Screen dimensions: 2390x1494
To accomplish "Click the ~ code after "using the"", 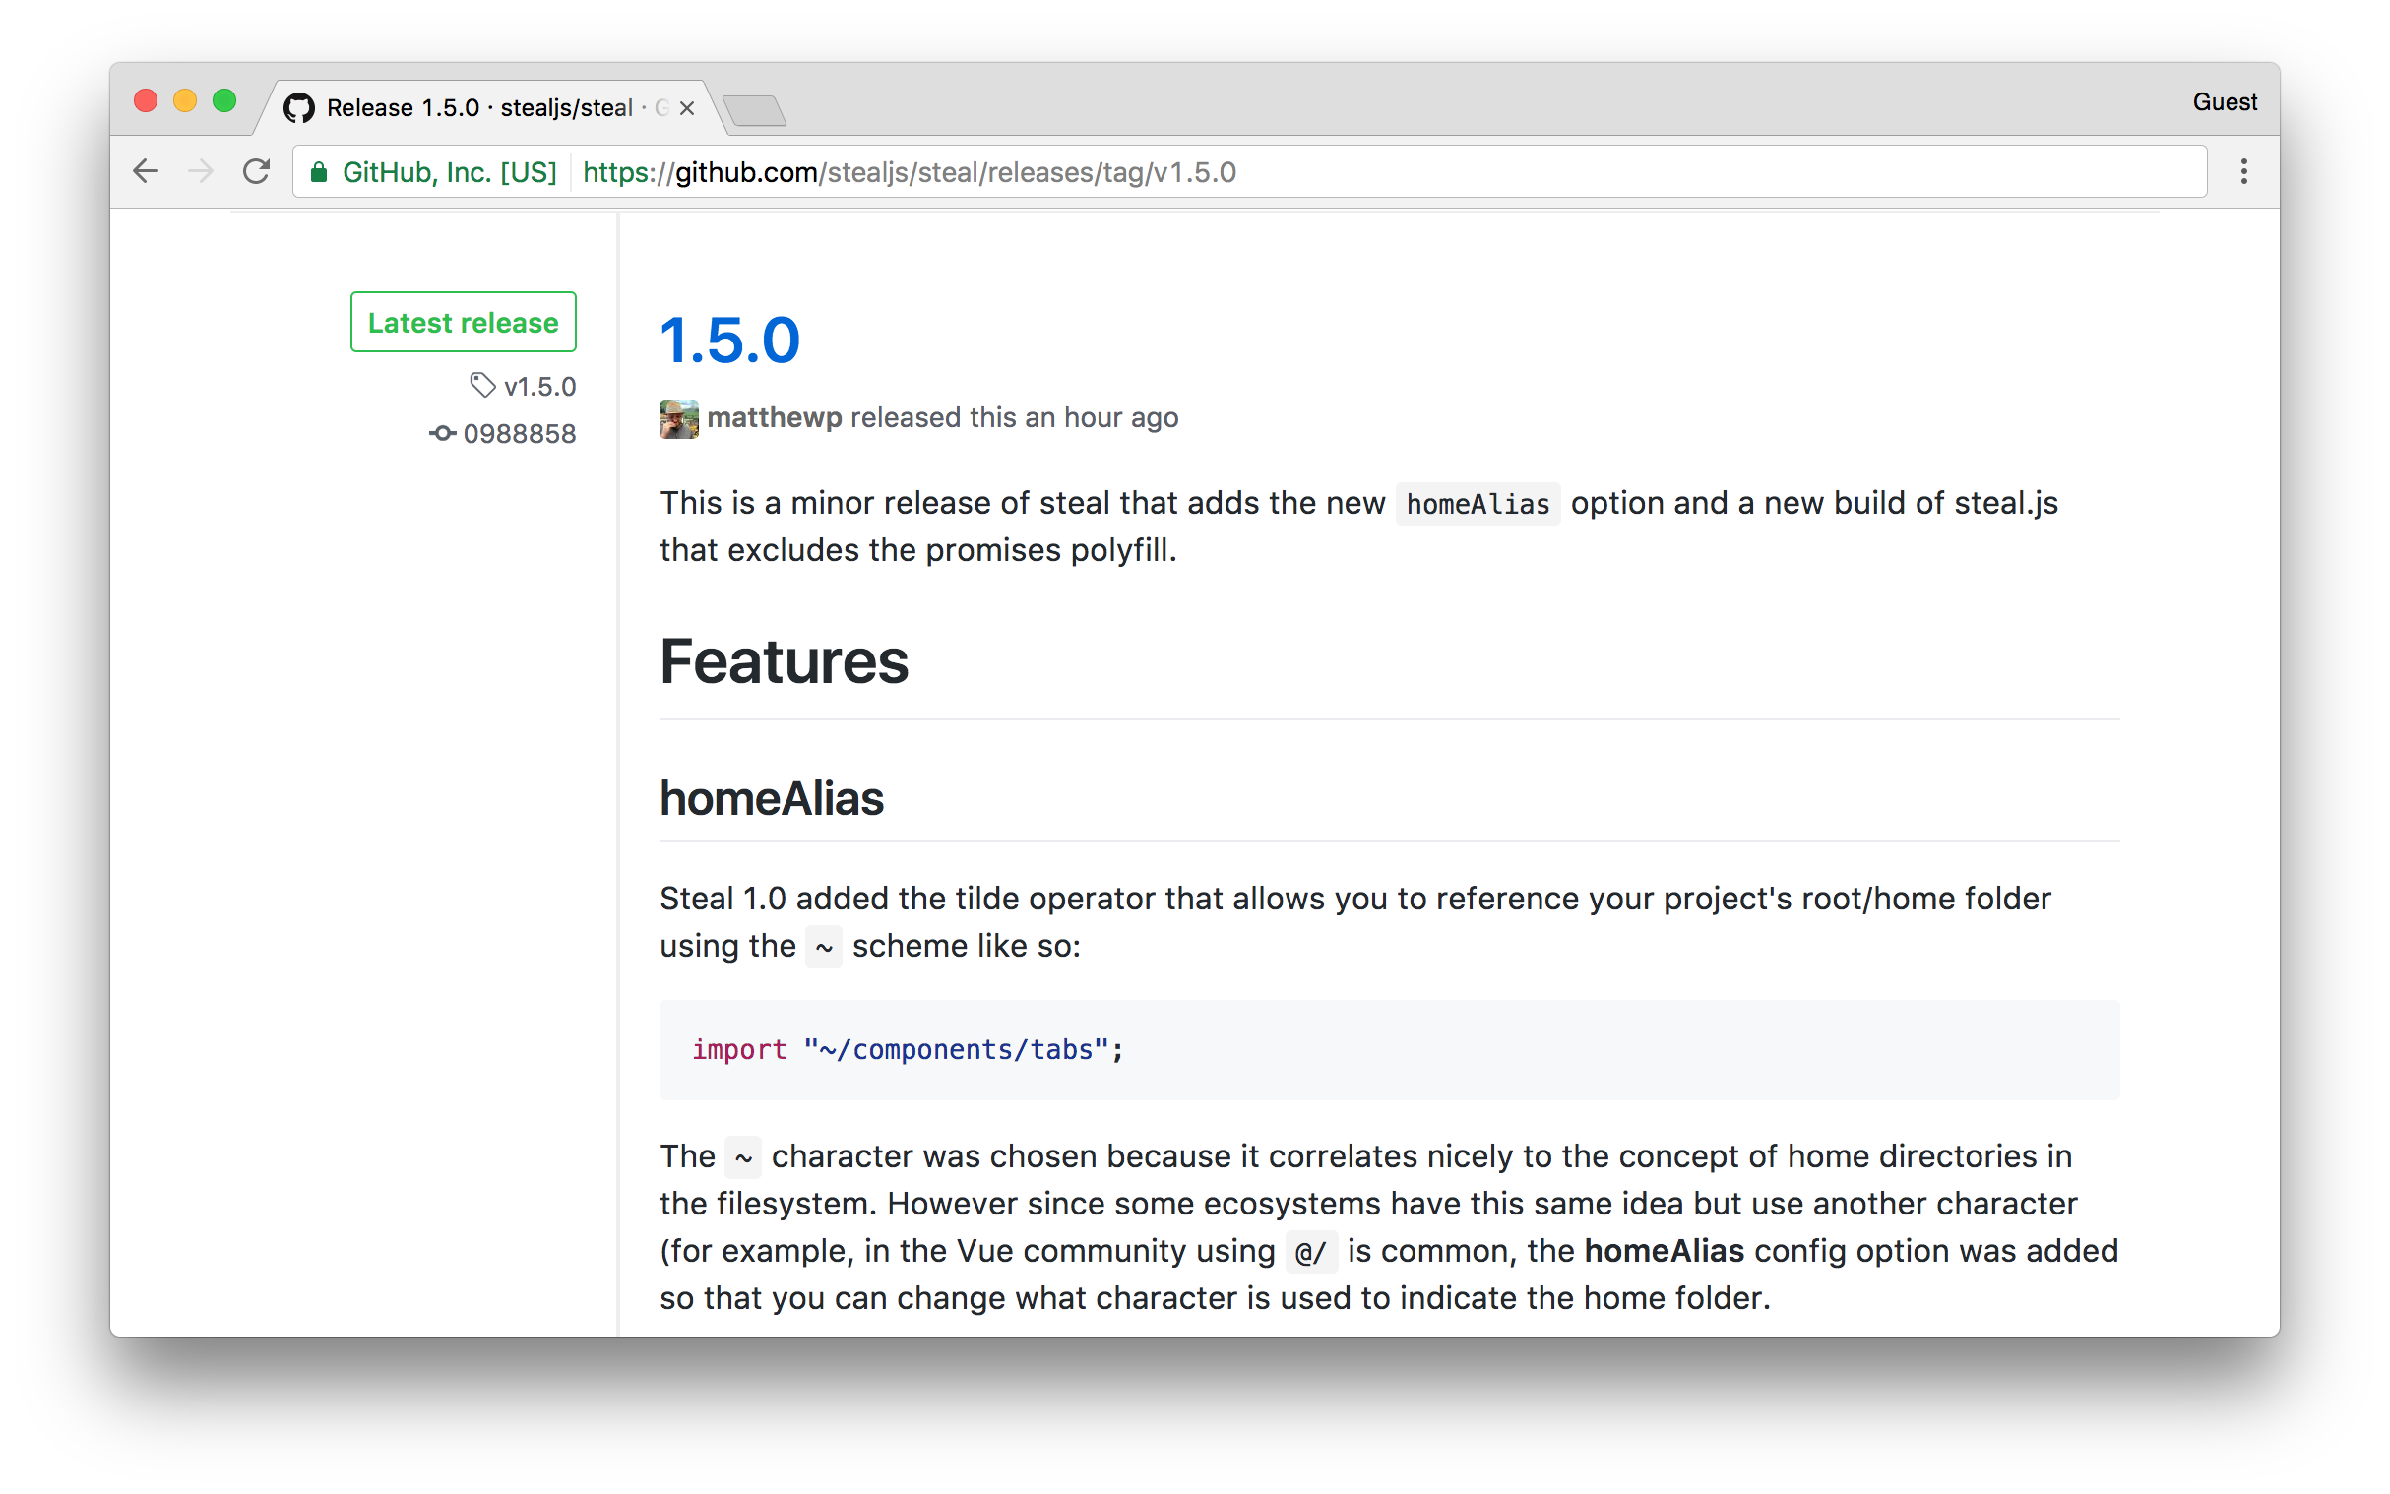I will (x=824, y=947).
